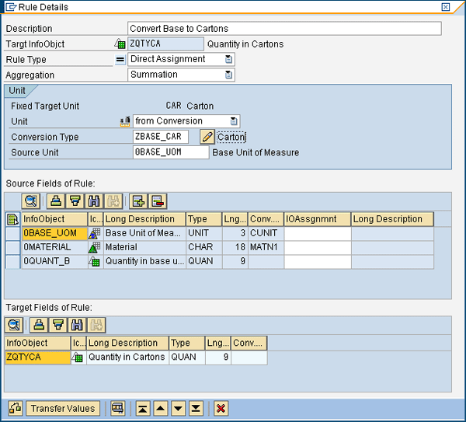
Task: Click the CUNIT conversion cell
Action: [x=266, y=233]
